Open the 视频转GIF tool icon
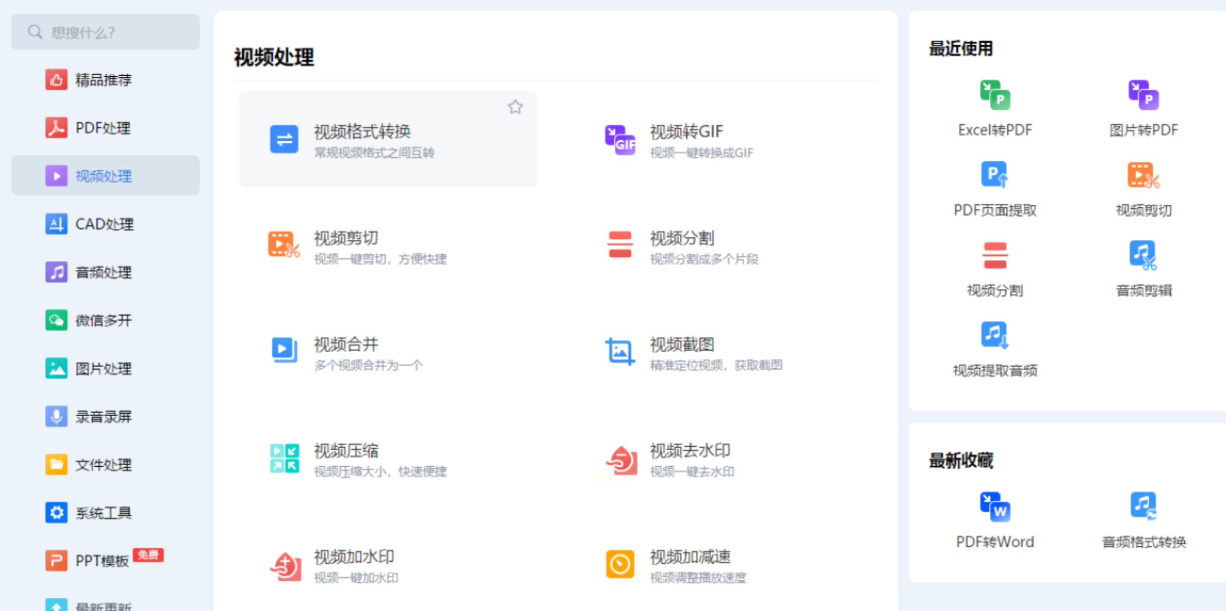This screenshot has height=611, width=1226. 620,140
